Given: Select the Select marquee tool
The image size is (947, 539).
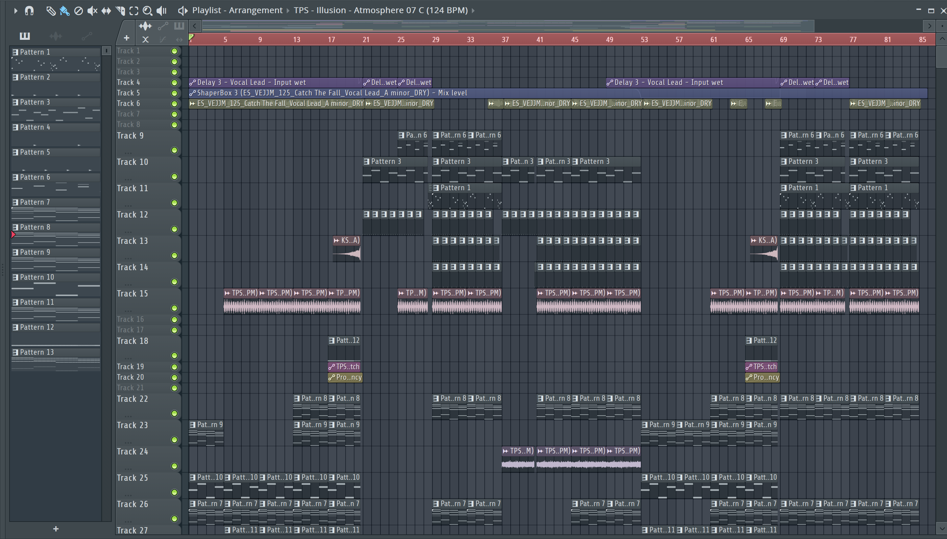Looking at the screenshot, I should pyautogui.click(x=134, y=11).
